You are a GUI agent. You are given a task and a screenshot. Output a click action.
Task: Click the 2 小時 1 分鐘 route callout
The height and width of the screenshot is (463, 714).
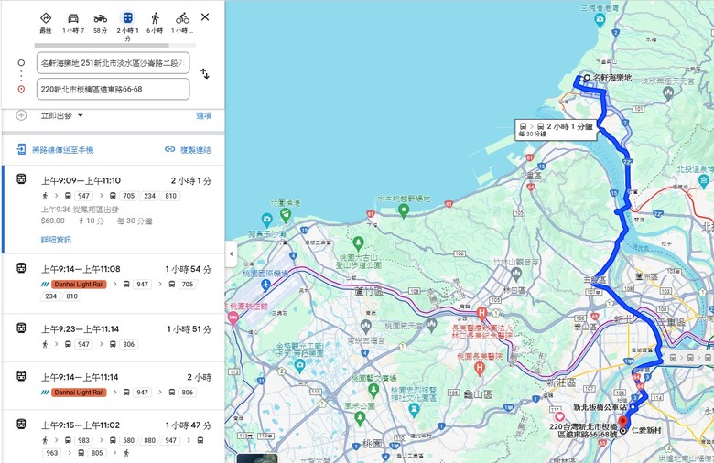click(x=556, y=129)
